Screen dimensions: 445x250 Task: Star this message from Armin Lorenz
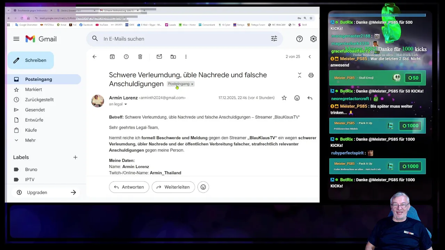[284, 98]
